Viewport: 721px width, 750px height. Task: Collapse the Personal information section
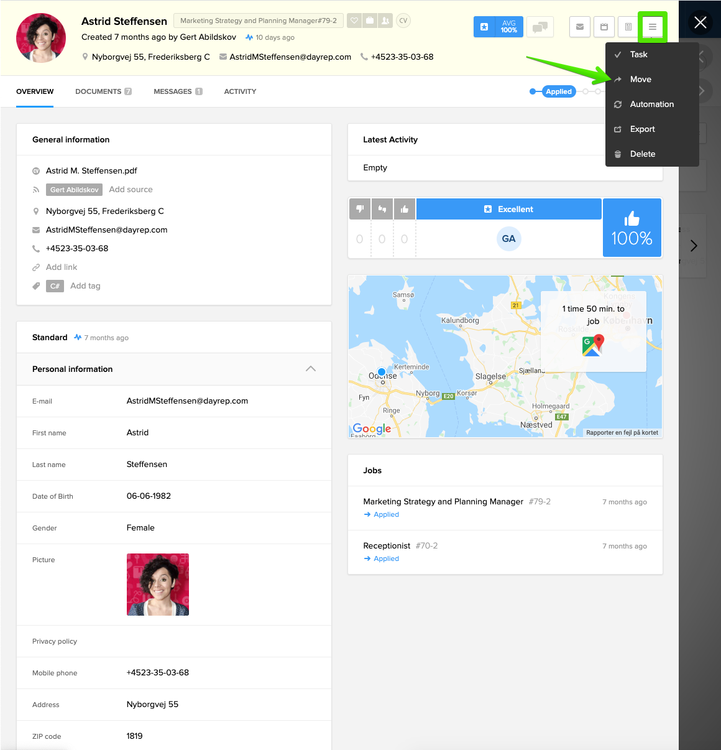311,369
